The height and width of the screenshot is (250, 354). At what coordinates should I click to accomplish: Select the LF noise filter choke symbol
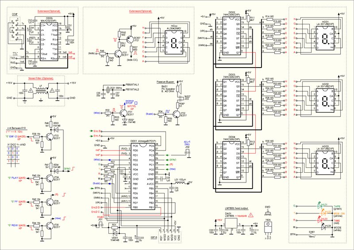coord(41,91)
